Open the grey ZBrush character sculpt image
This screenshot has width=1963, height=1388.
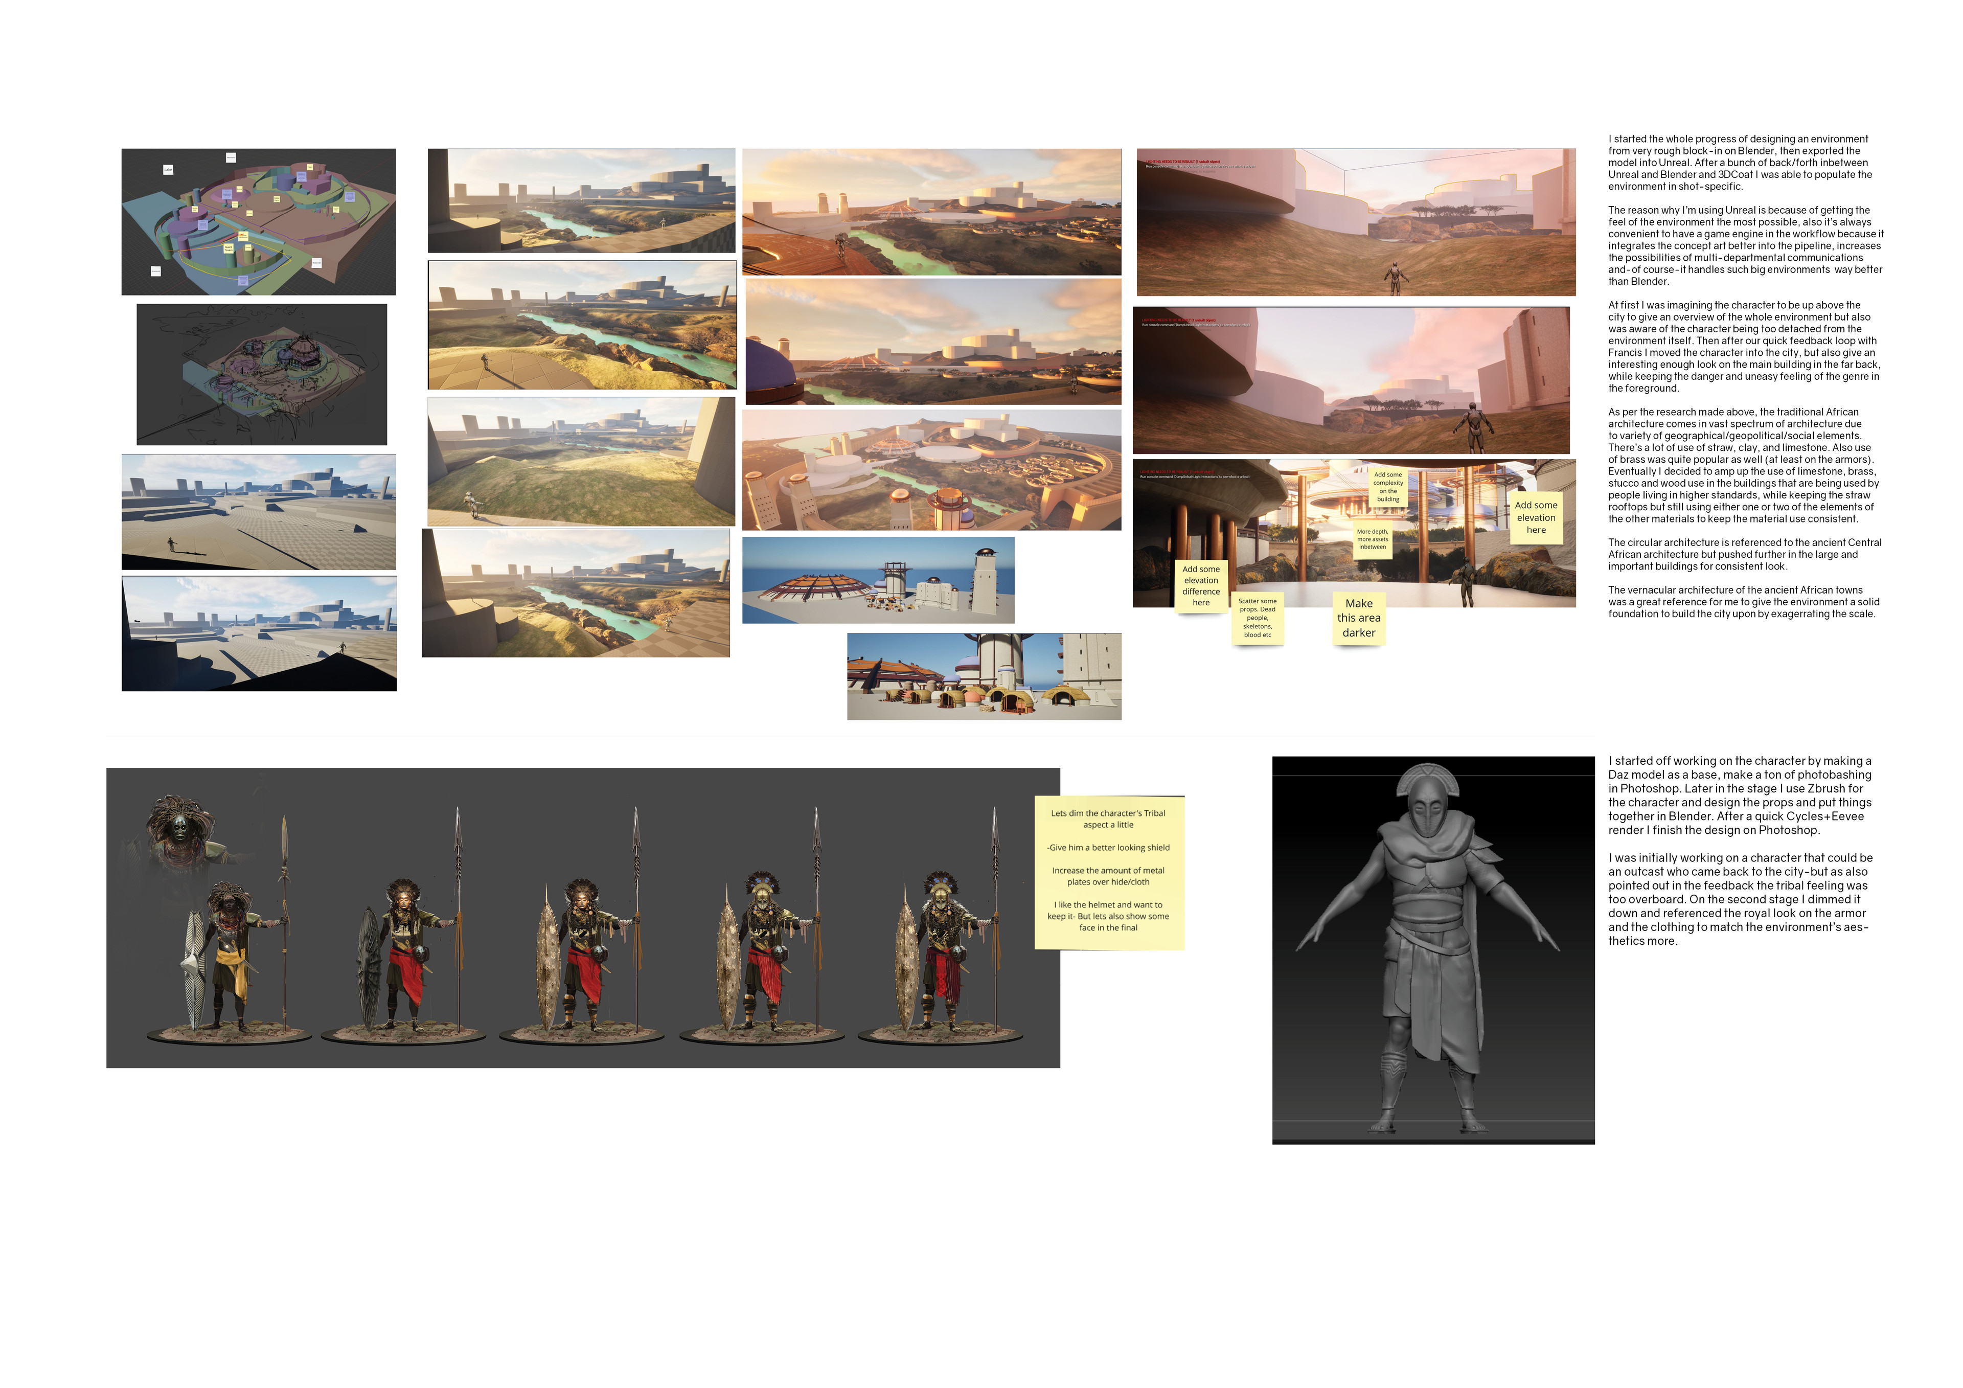coord(1433,950)
